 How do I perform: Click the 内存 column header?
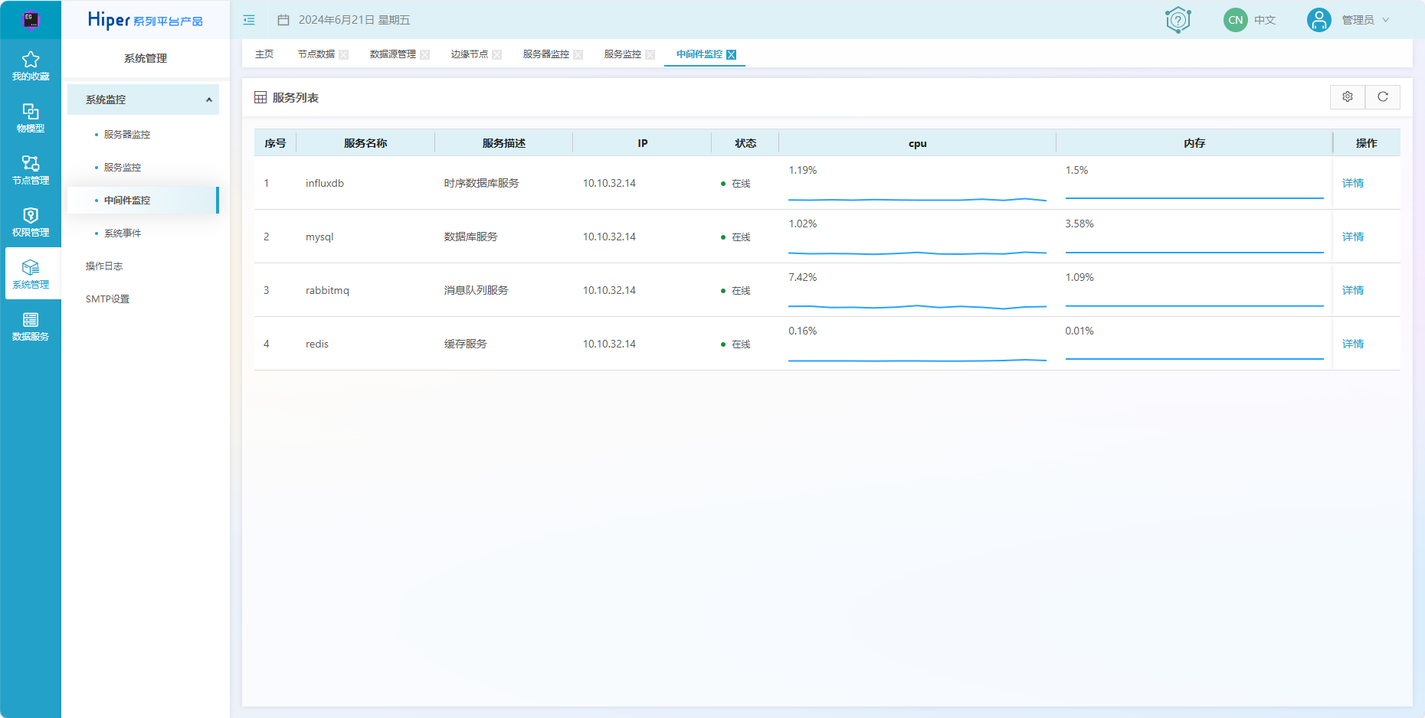pyautogui.click(x=1194, y=143)
